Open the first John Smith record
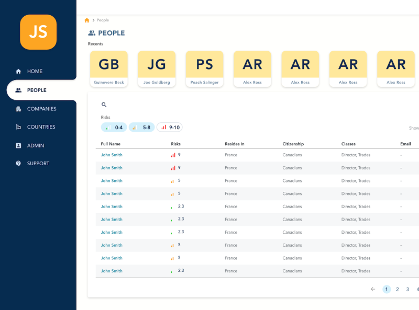Image resolution: width=419 pixels, height=310 pixels. coord(111,155)
